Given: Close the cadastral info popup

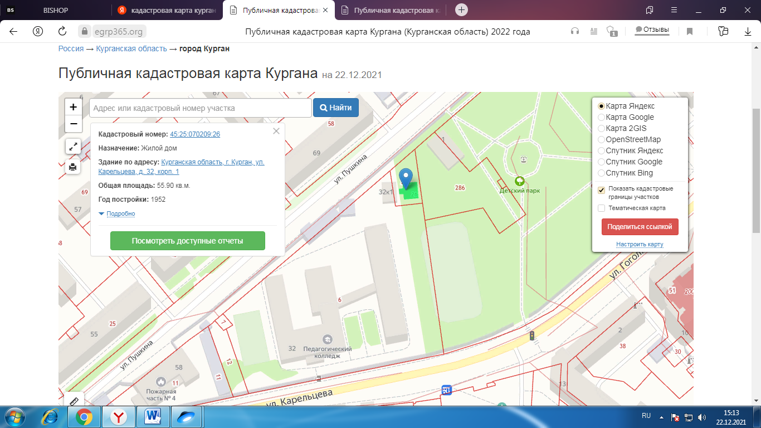Looking at the screenshot, I should [x=276, y=132].
